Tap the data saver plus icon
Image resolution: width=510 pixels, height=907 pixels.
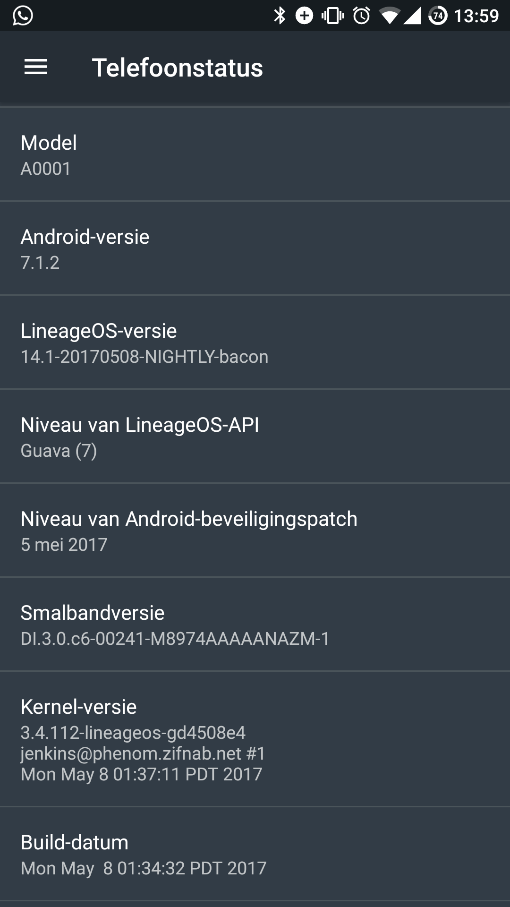coord(304,16)
